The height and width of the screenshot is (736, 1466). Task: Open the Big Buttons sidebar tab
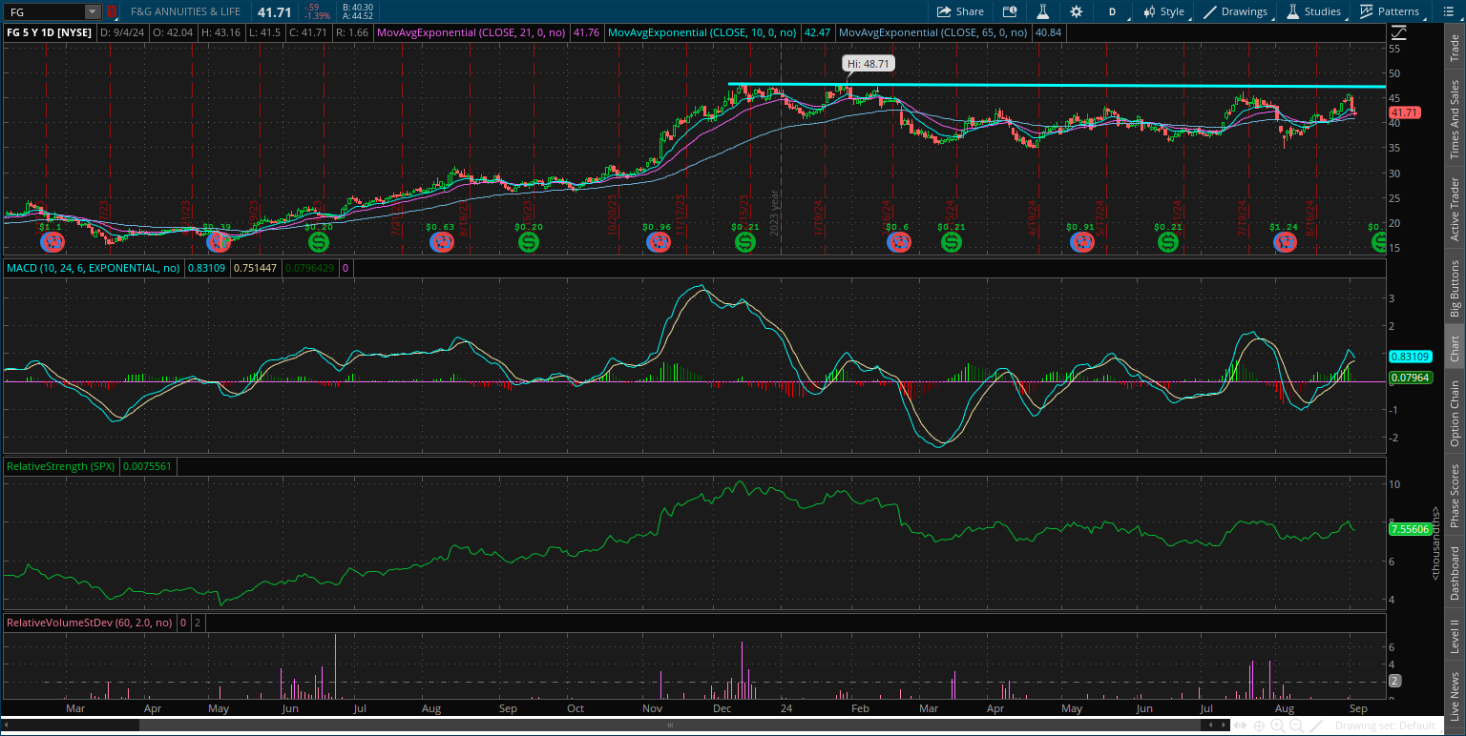pos(1455,288)
